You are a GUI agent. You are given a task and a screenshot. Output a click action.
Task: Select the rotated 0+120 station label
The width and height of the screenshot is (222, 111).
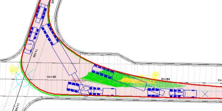(x=35, y=53)
